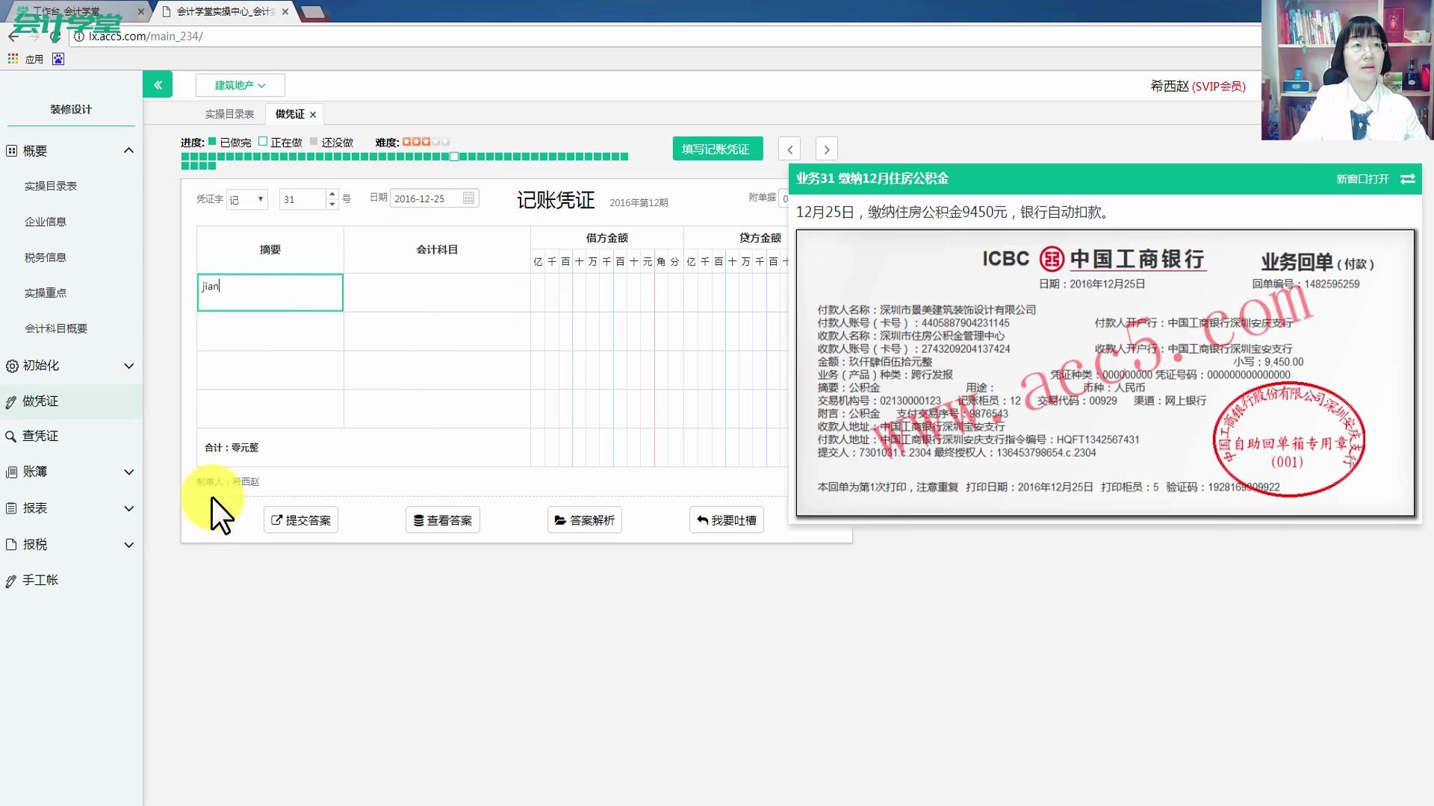Click swap icon in task header
Viewport: 1434px width, 806px height.
(1408, 179)
